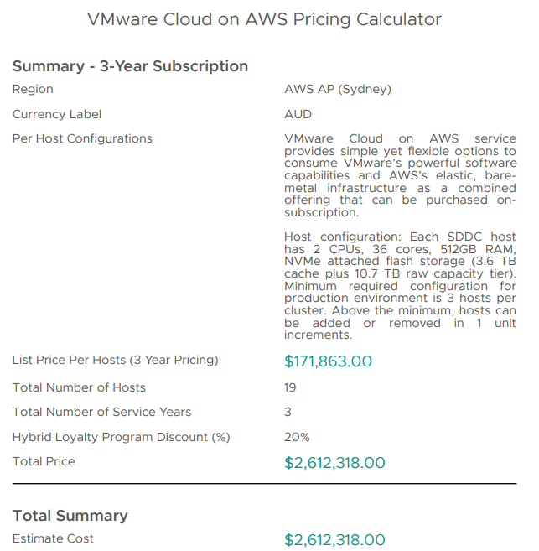Click the Currency Label field name
The image size is (539, 551).
[56, 114]
